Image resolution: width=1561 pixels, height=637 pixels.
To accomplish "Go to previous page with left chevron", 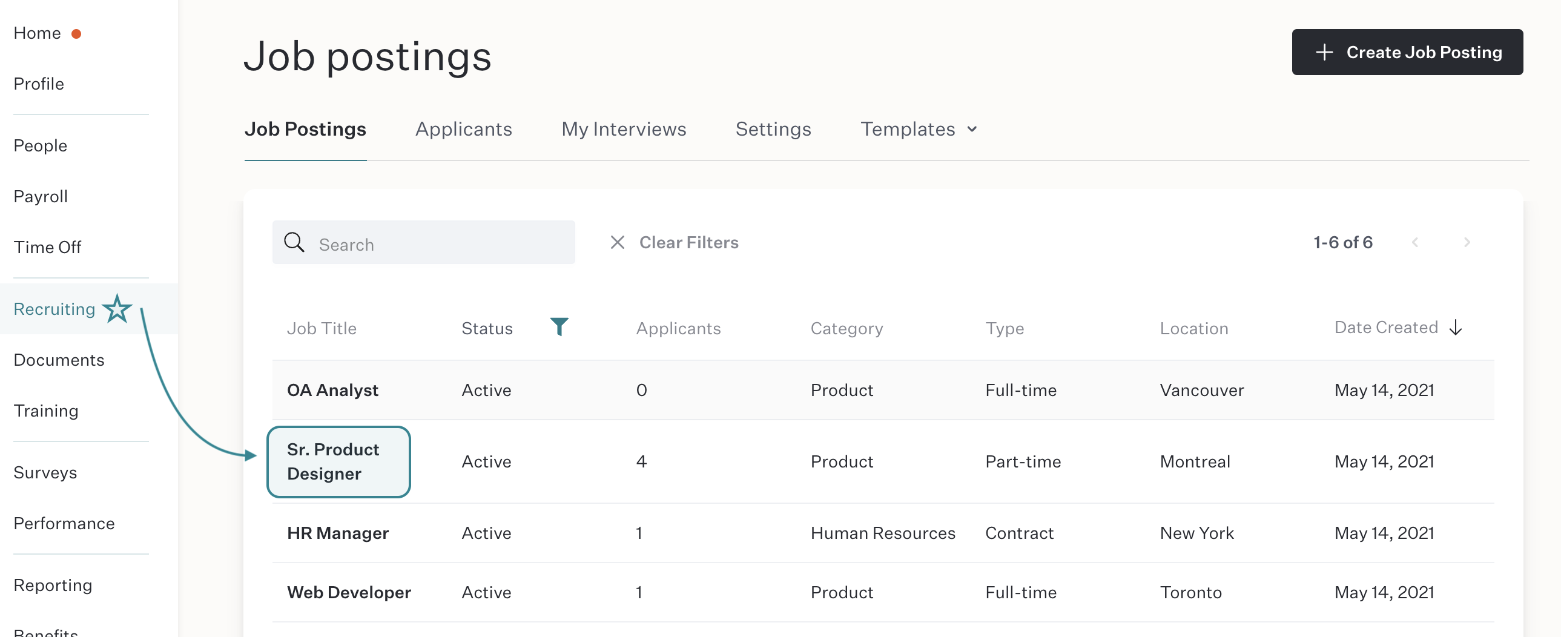I will [1414, 242].
